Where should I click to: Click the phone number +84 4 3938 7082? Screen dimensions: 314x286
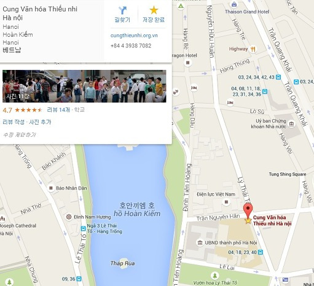[x=131, y=45]
